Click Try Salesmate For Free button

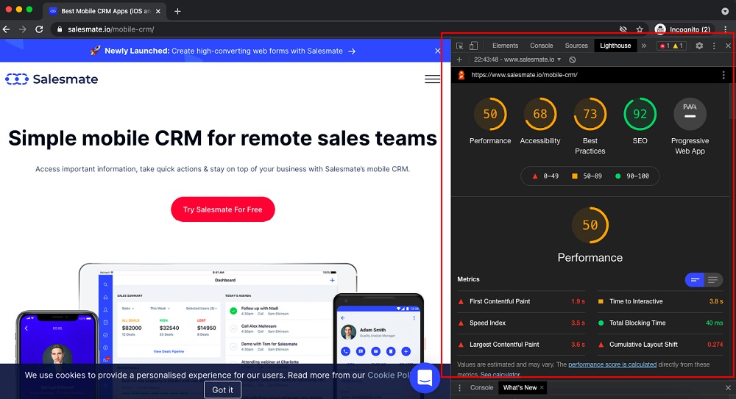(222, 209)
